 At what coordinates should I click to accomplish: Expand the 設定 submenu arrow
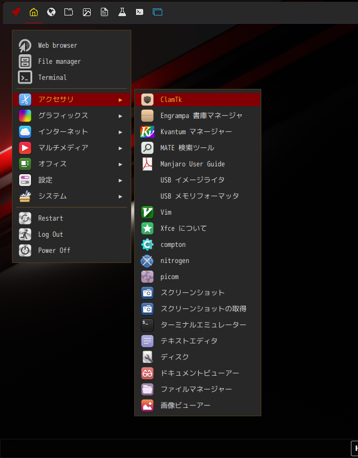121,181
